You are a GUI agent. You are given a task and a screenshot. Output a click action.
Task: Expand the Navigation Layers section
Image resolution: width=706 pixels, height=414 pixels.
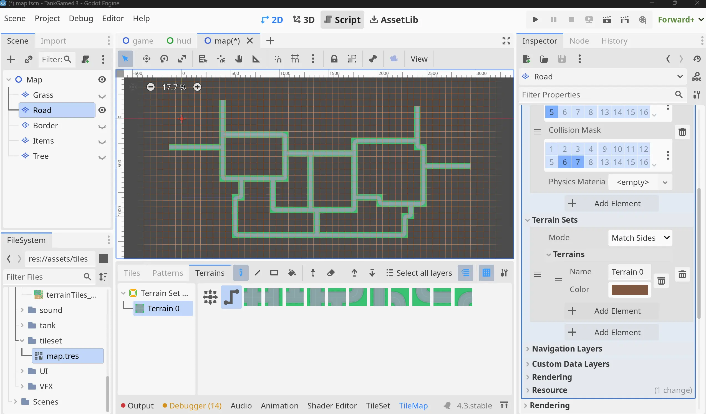[x=528, y=349]
